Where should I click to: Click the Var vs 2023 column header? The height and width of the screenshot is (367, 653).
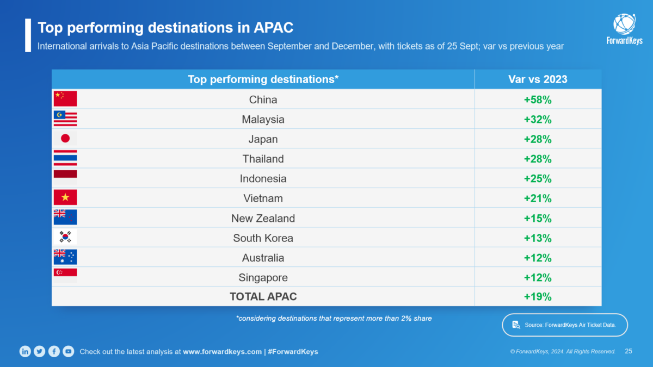pyautogui.click(x=537, y=79)
